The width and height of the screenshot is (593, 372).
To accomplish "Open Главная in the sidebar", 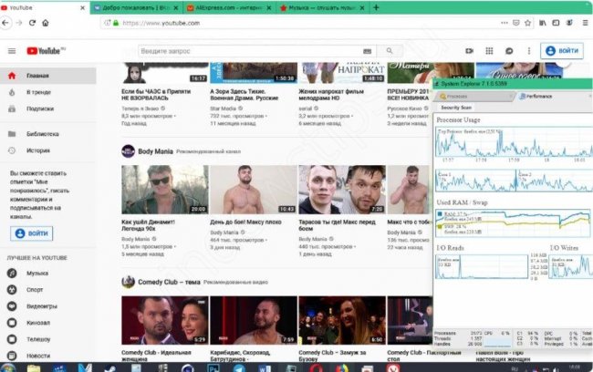I will point(37,77).
